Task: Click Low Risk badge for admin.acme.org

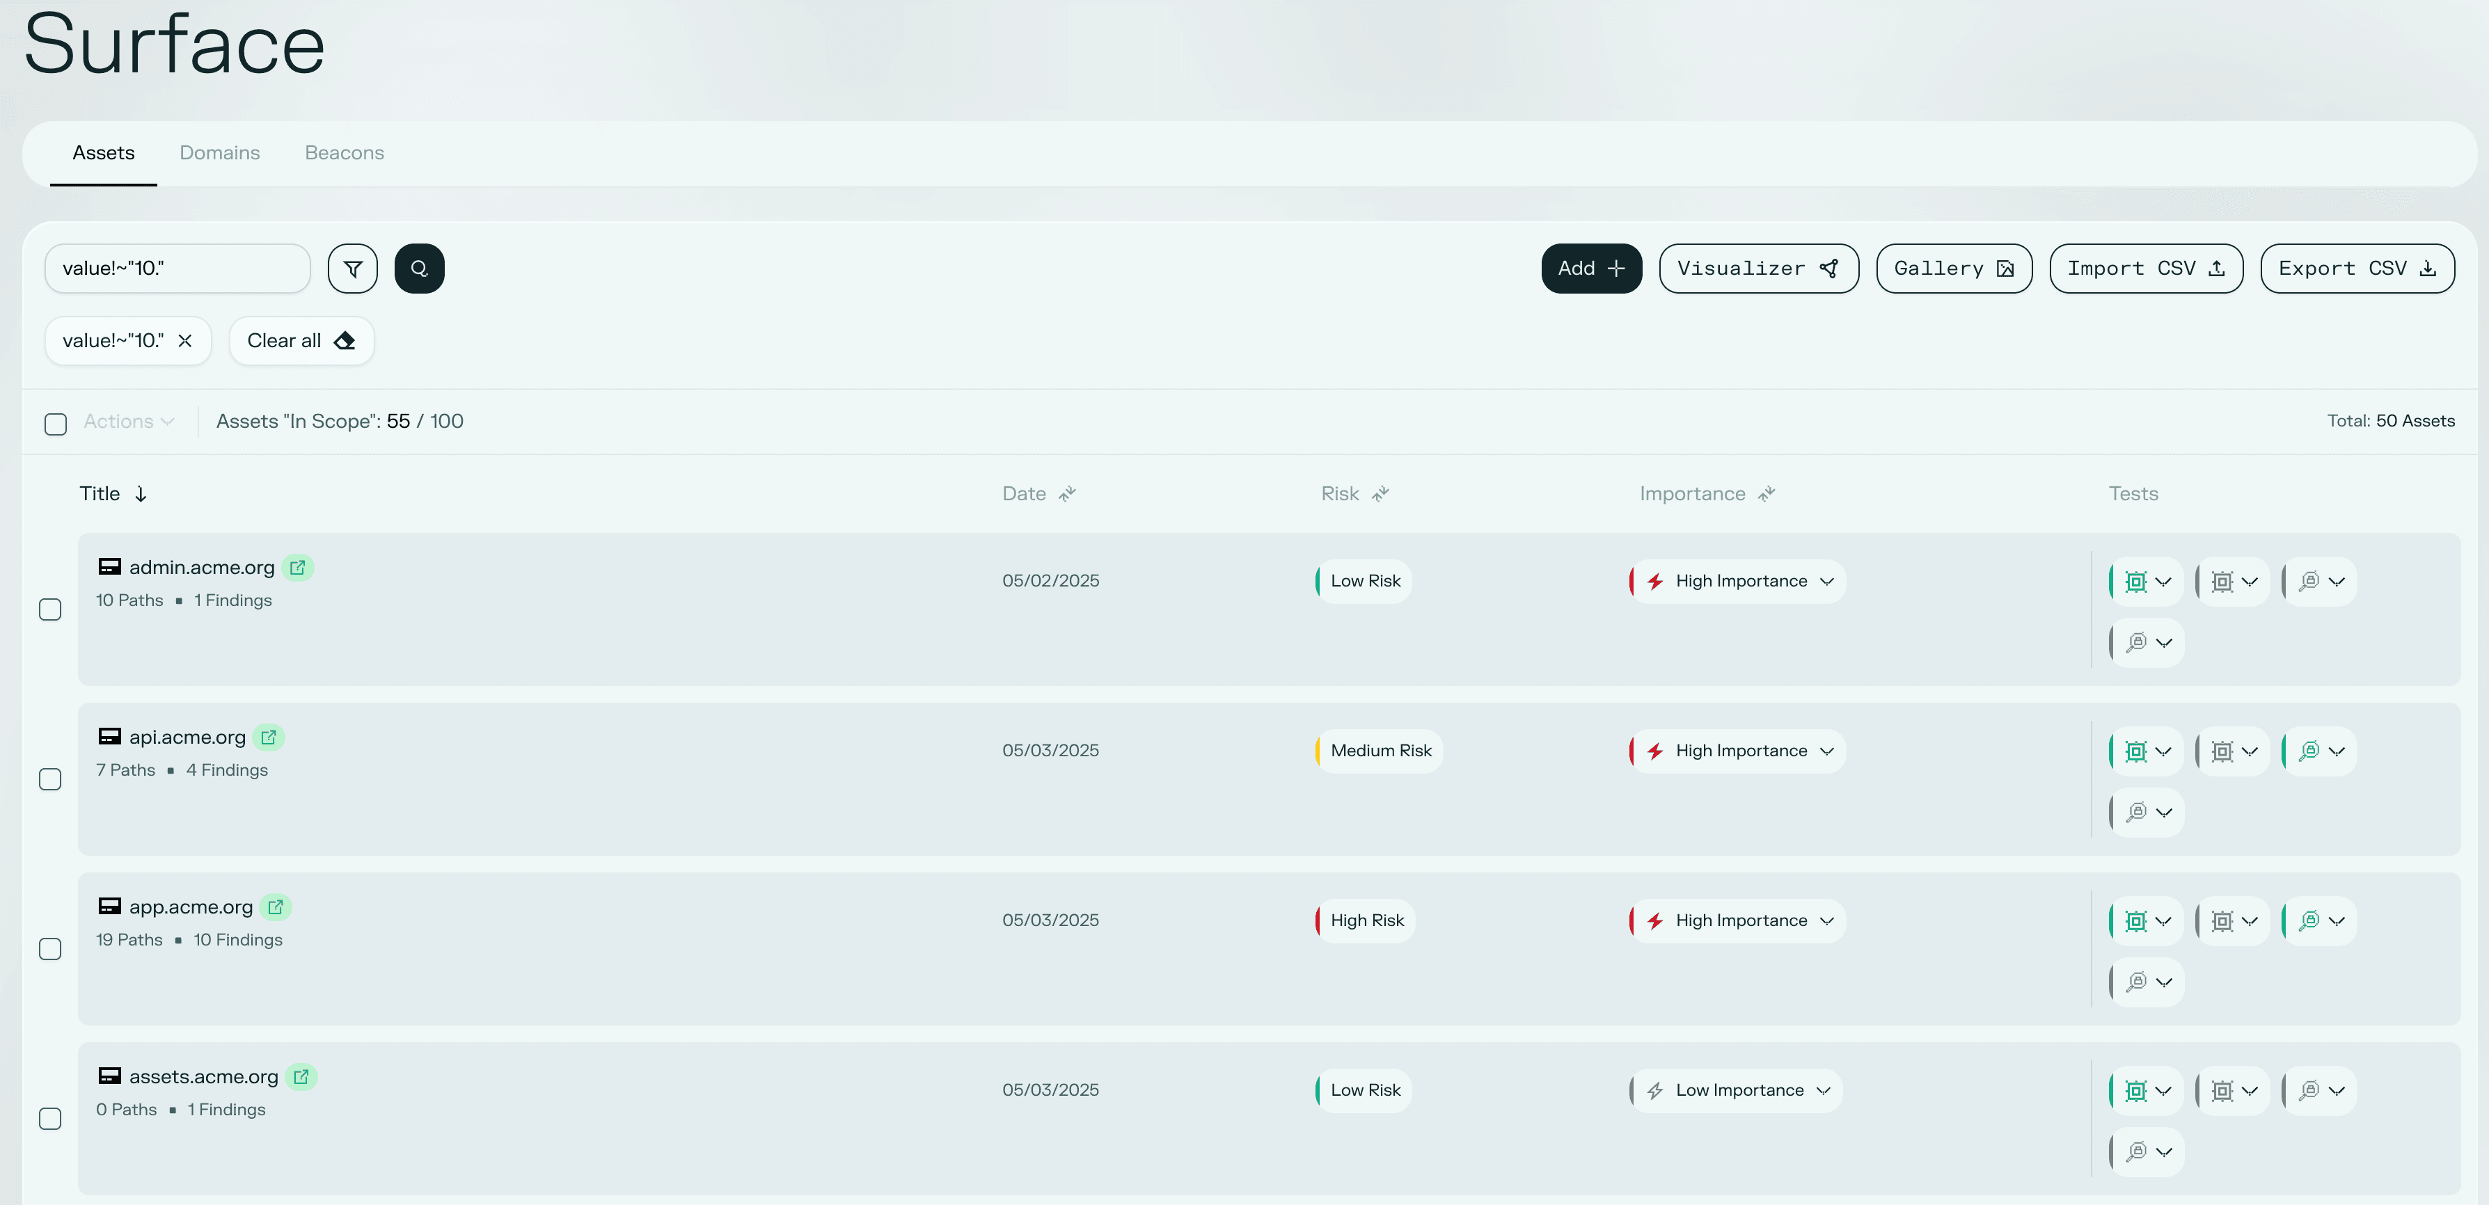Action: 1364,581
